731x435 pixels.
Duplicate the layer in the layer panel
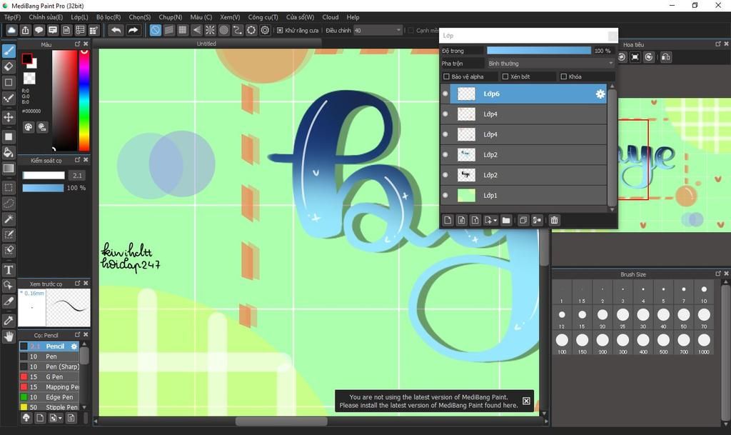click(x=523, y=220)
